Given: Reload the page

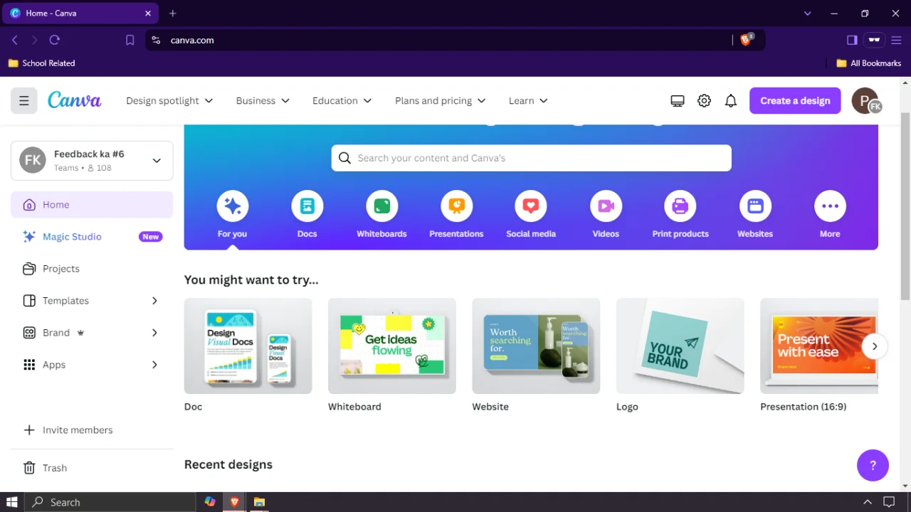Looking at the screenshot, I should (55, 41).
